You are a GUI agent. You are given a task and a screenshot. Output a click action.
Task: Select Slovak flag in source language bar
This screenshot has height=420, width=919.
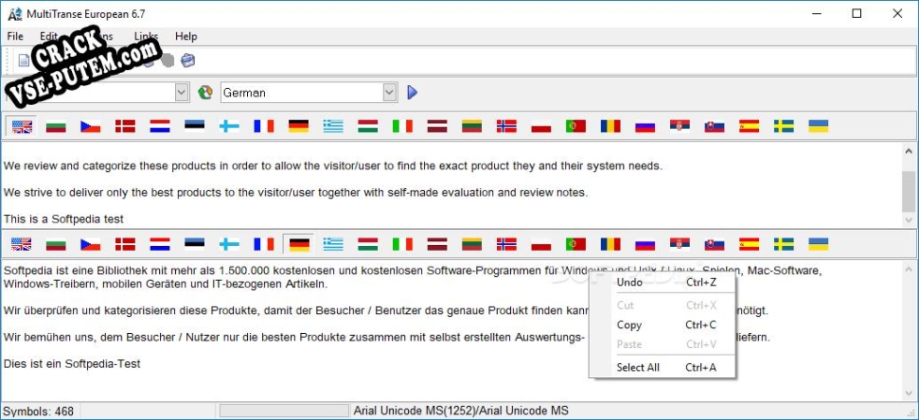pos(714,126)
